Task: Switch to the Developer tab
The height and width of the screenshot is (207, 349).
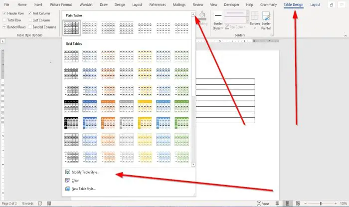Action: pyautogui.click(x=231, y=4)
